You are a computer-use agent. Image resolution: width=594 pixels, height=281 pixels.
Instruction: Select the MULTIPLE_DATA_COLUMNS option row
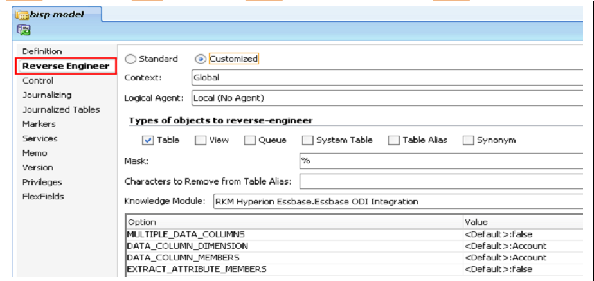(x=294, y=235)
